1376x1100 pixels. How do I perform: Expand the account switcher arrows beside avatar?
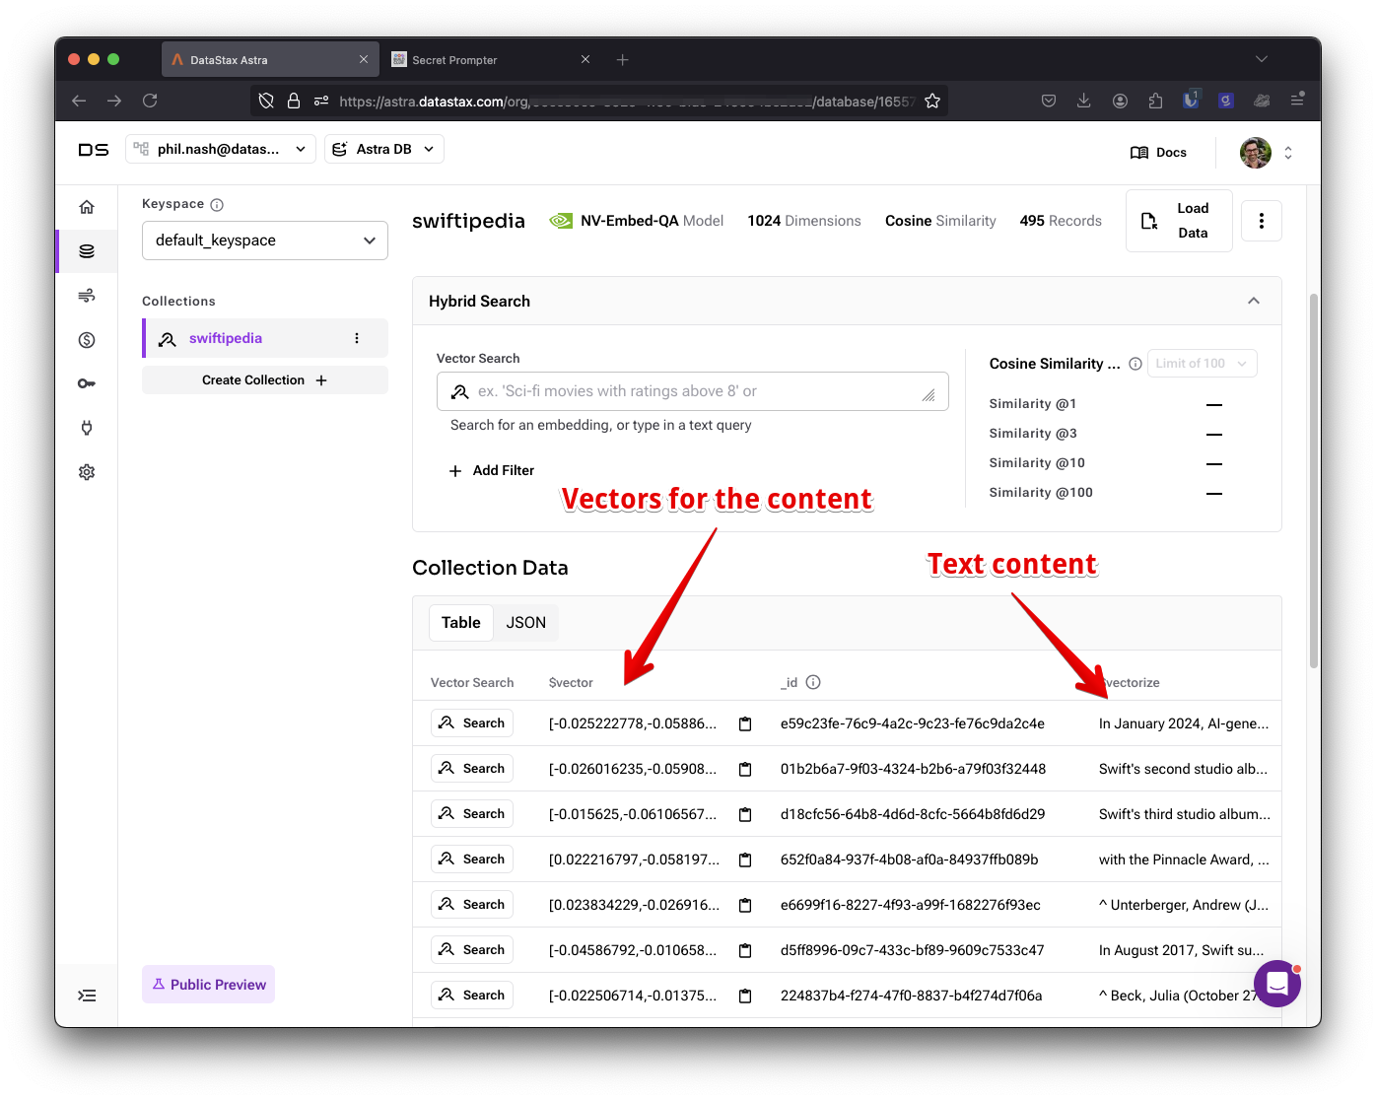click(1288, 153)
